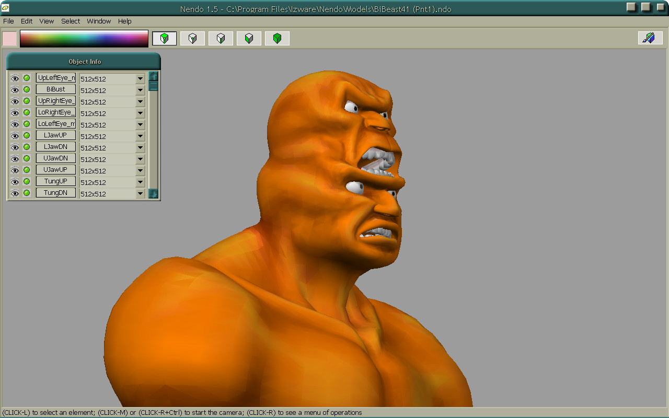Screen dimensions: 669x418
Task: Open the View menu
Action: pos(47,21)
